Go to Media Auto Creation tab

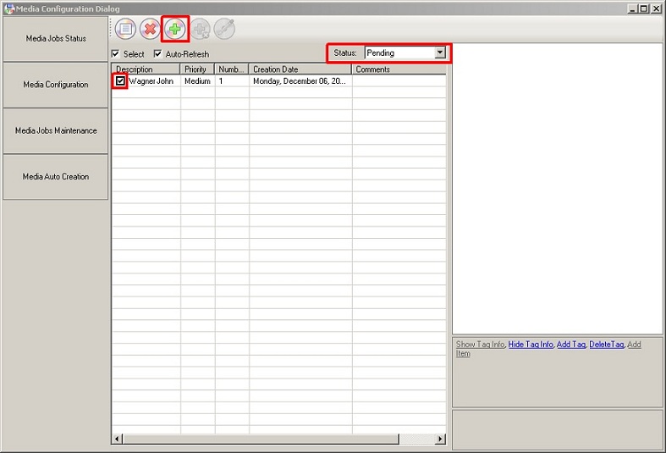56,176
